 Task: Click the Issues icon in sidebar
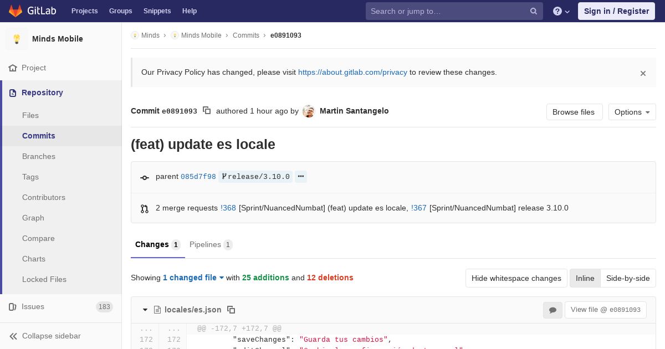pyautogui.click(x=13, y=306)
